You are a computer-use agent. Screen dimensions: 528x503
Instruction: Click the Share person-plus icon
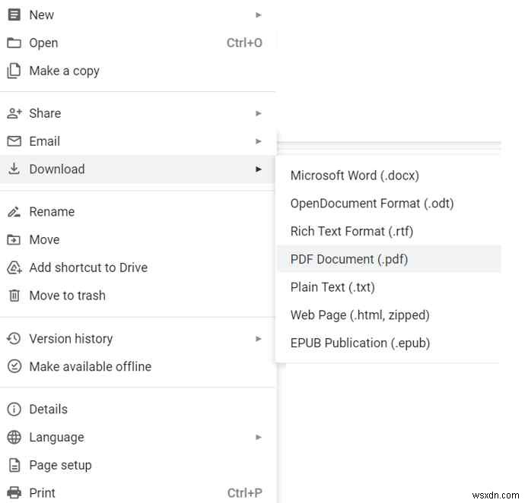(14, 113)
